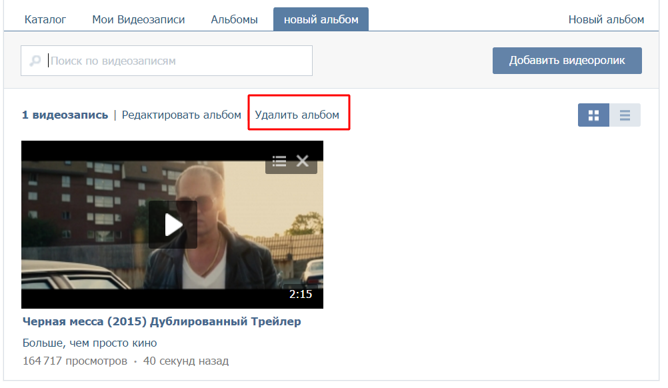Viewport: 668px width, 388px height.
Task: Click the play button on the video
Action: coord(173,225)
